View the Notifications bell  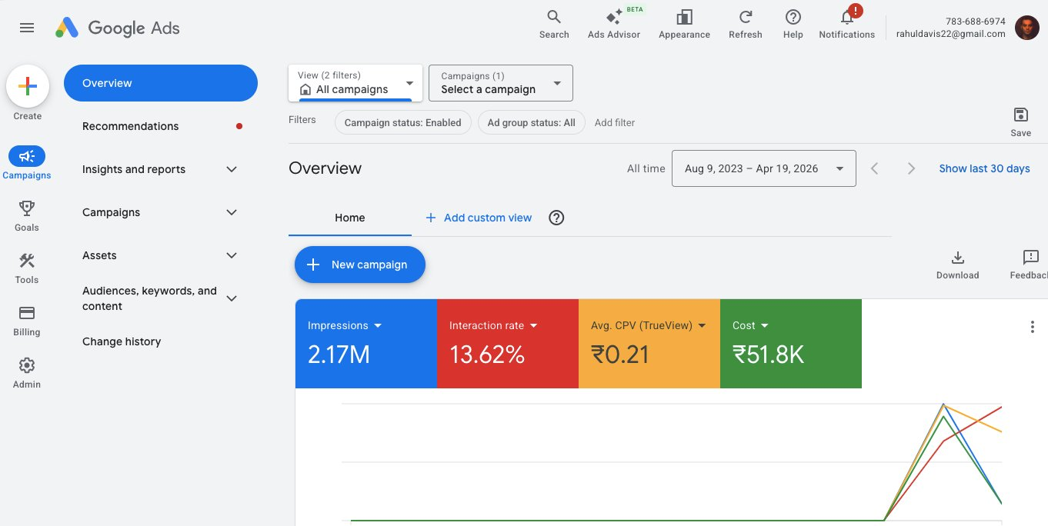846,23
